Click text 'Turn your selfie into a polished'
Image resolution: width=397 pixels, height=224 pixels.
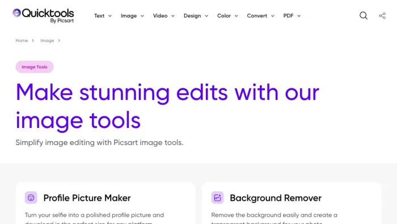[x=80, y=215]
